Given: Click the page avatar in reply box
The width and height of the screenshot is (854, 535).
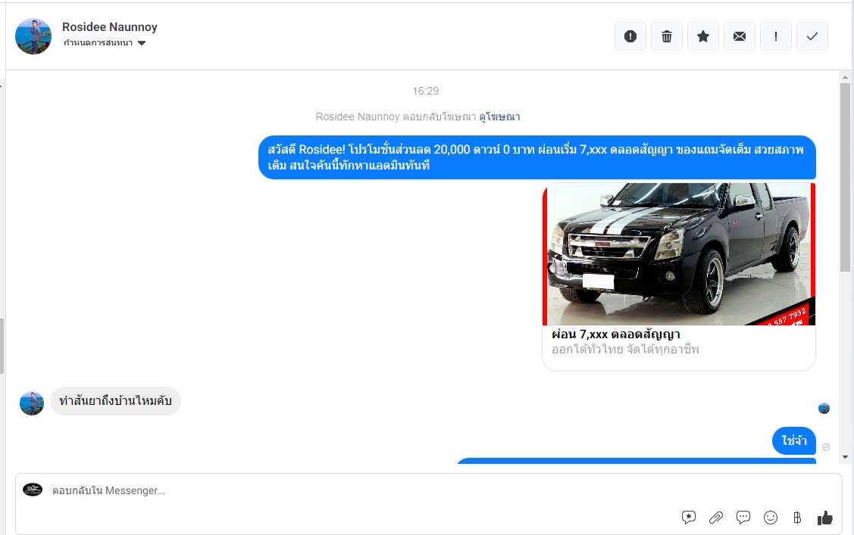Looking at the screenshot, I should (33, 490).
